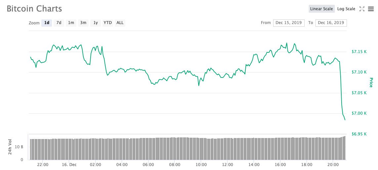Open the From date field
378x170 pixels.
coord(289,23)
